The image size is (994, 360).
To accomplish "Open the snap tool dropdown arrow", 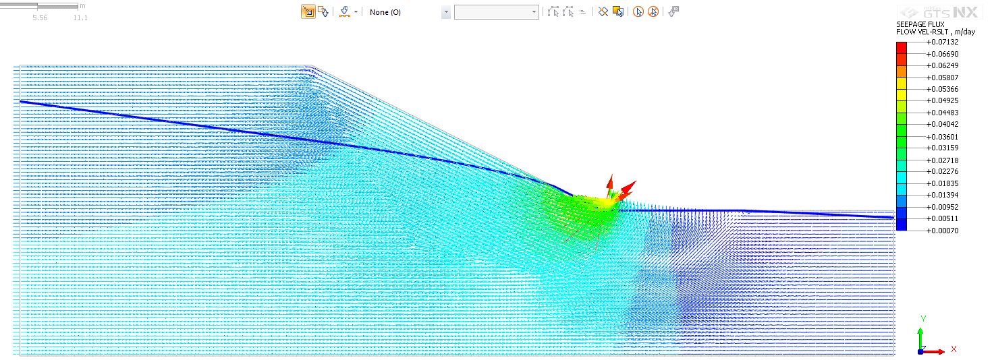I will click(x=356, y=12).
